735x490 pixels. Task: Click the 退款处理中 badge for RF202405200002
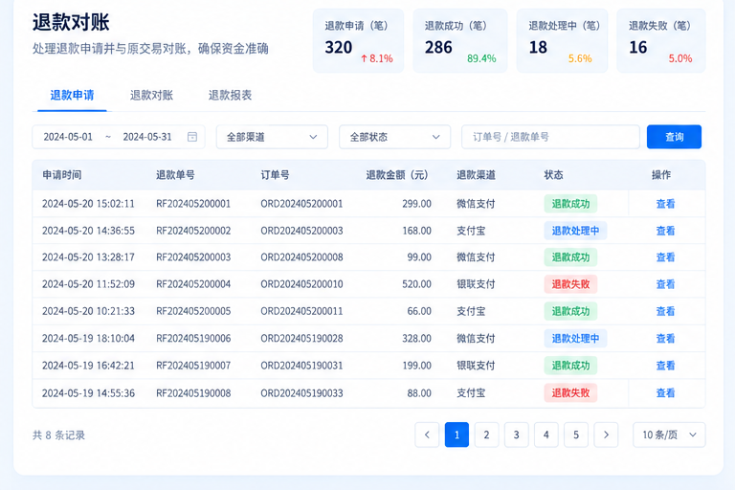point(575,231)
